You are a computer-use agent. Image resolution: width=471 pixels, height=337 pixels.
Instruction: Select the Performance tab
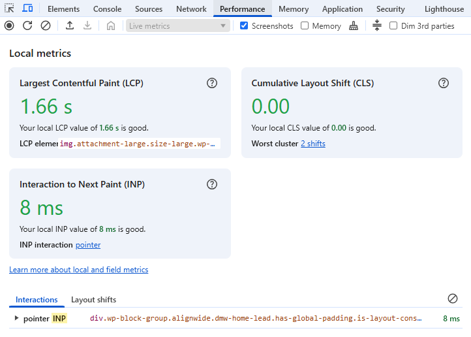tap(243, 9)
